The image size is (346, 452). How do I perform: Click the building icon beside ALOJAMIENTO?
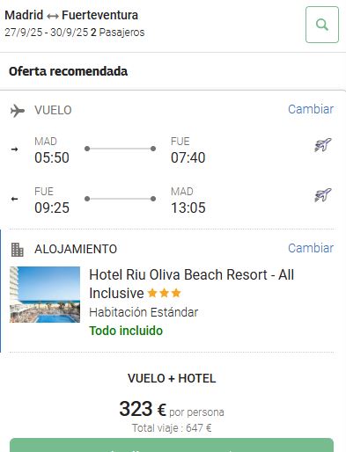[18, 250]
